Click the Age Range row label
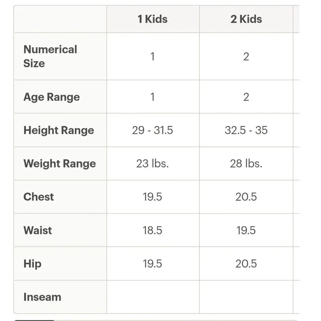Viewport: 321px width, 321px height. [52, 97]
